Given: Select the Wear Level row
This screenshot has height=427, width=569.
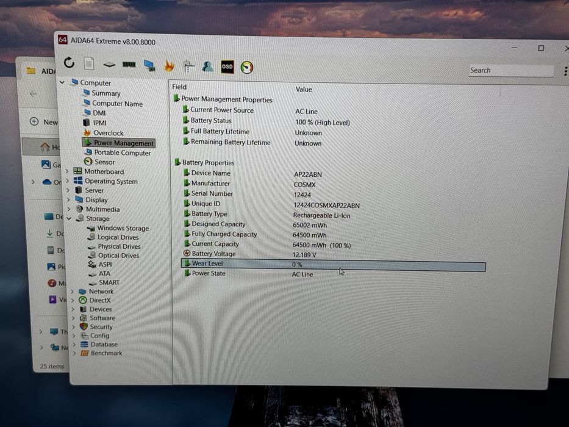Looking at the screenshot, I should (333, 264).
